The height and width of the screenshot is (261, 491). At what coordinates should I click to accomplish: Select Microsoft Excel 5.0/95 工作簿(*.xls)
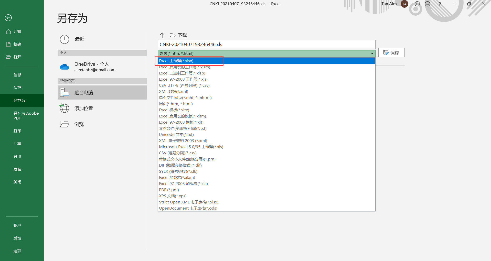[266, 147]
